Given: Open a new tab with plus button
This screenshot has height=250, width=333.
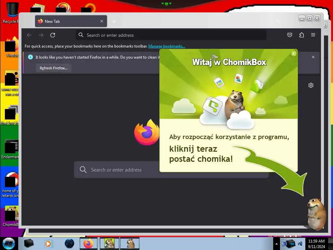Looking at the screenshot, I should (114, 21).
